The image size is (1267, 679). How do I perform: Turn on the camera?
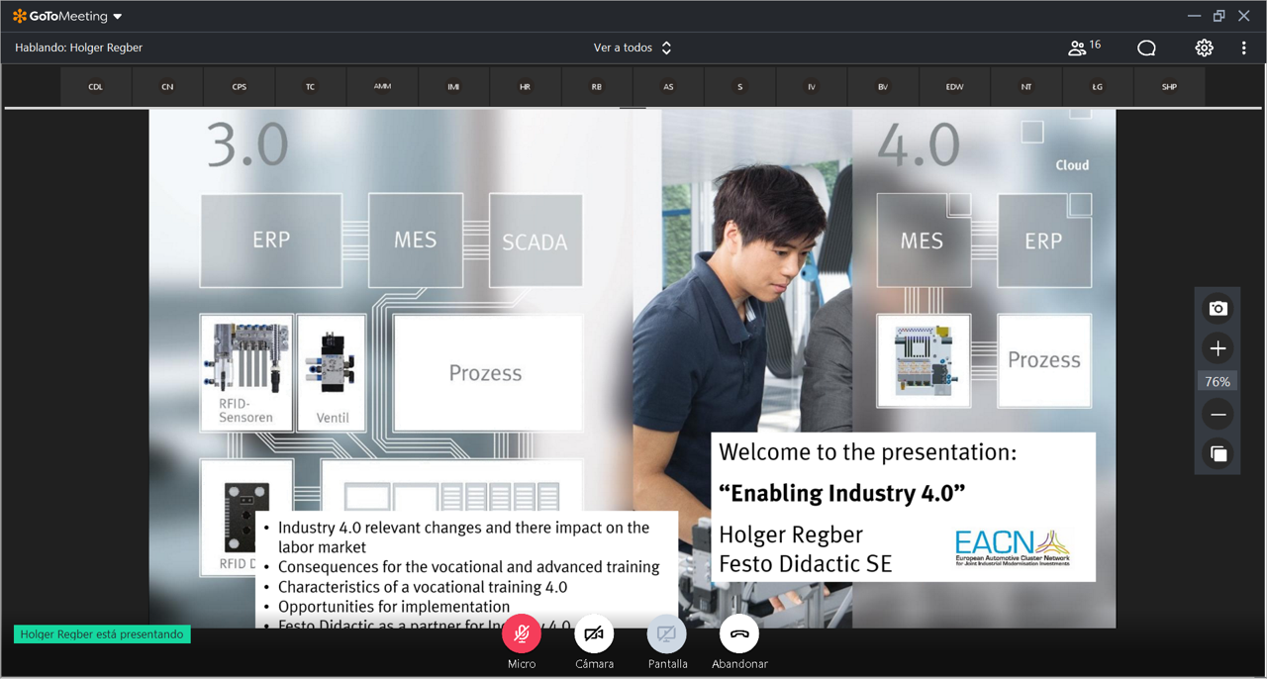594,634
